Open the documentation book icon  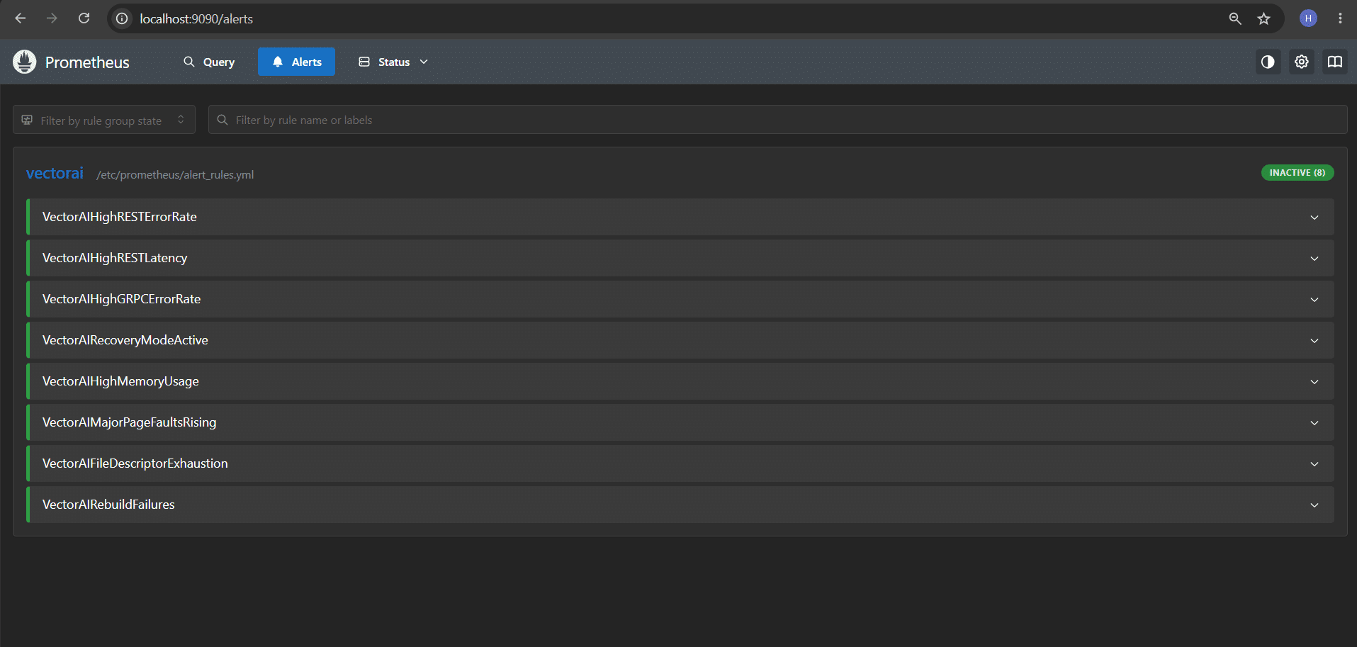[1335, 62]
